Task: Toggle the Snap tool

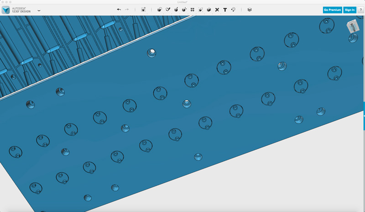Action: click(x=233, y=10)
